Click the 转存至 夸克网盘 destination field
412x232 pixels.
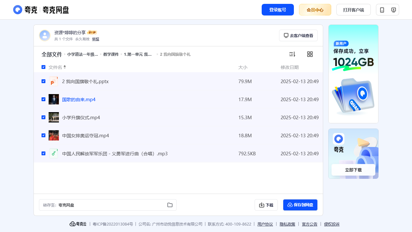(x=108, y=205)
